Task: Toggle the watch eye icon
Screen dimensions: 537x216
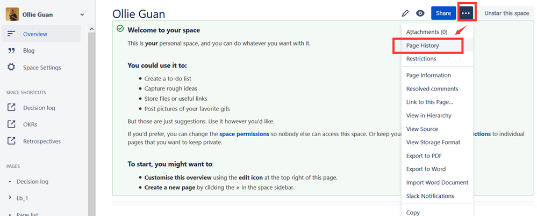Action: tap(420, 13)
